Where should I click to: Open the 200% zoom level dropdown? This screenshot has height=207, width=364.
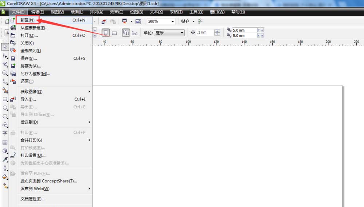click(173, 21)
